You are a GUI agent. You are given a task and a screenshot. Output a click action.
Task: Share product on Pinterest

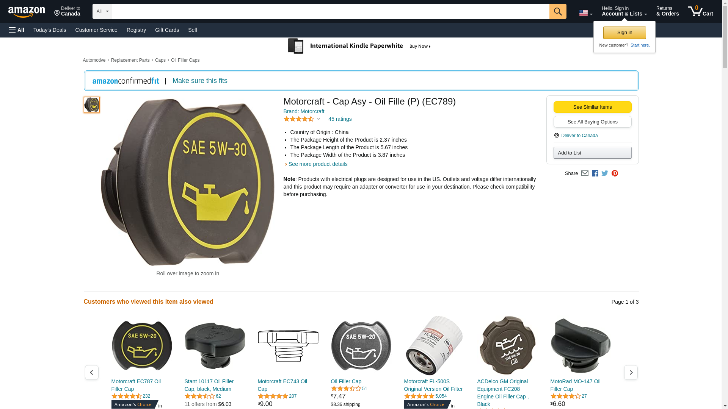(x=615, y=173)
